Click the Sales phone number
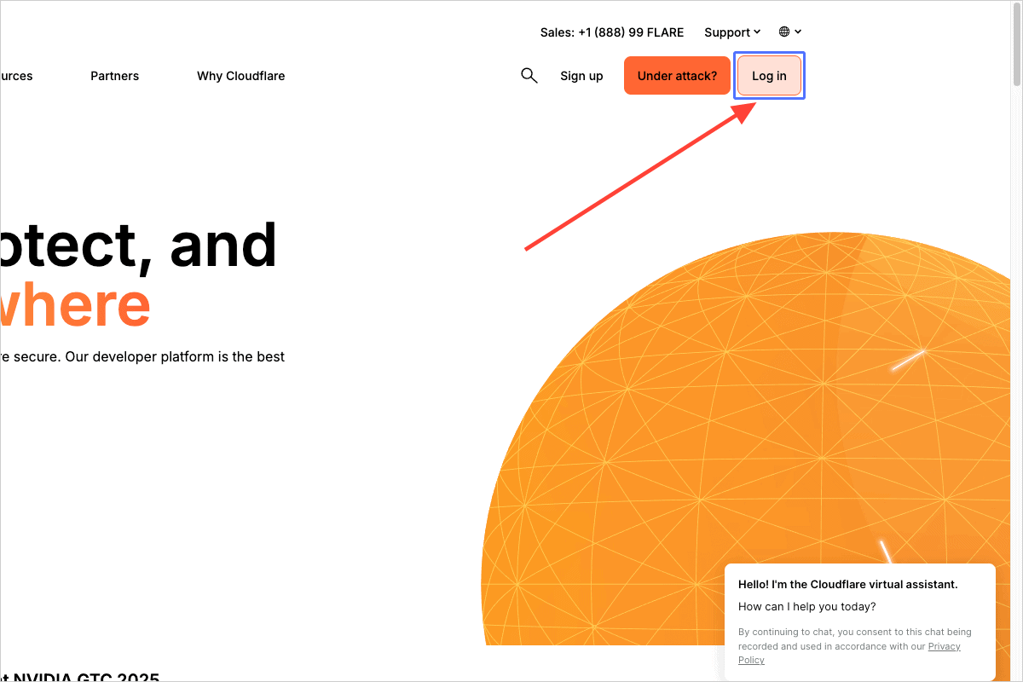This screenshot has height=682, width=1023. (612, 32)
